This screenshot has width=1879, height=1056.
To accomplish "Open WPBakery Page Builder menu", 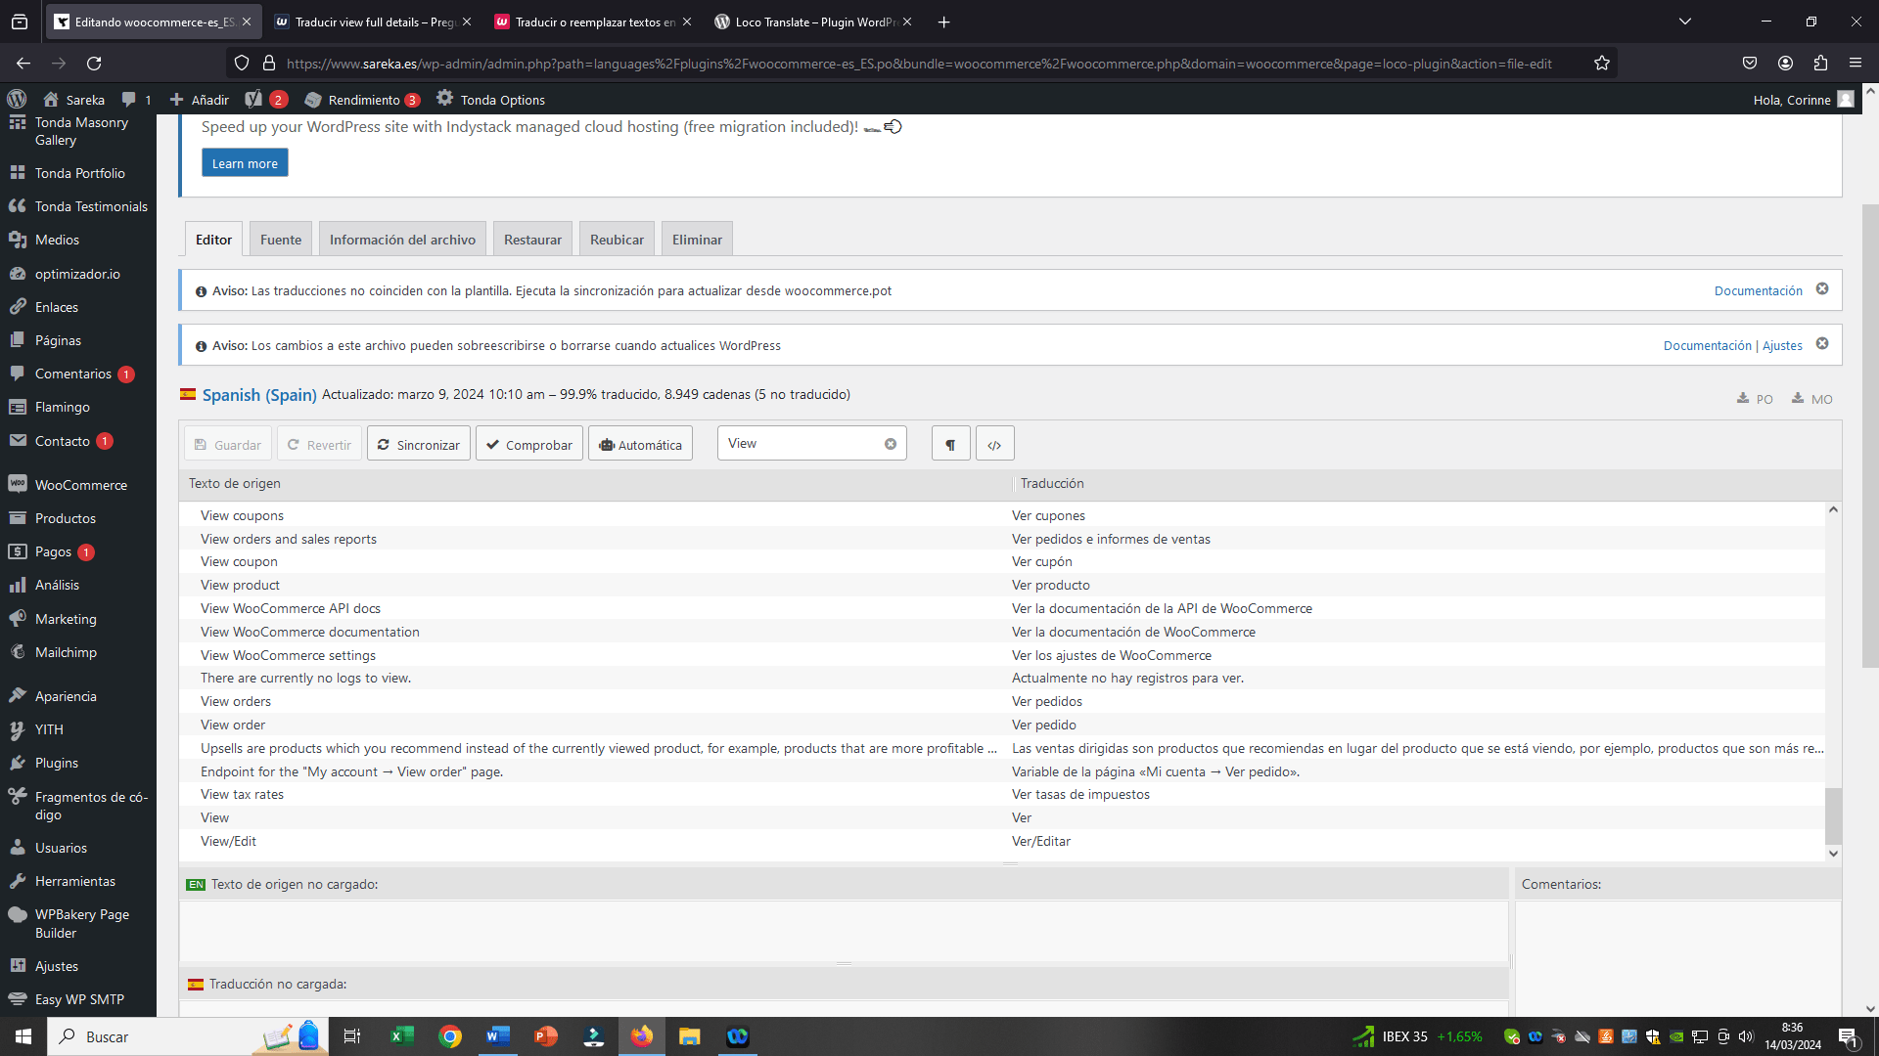I will (78, 923).
